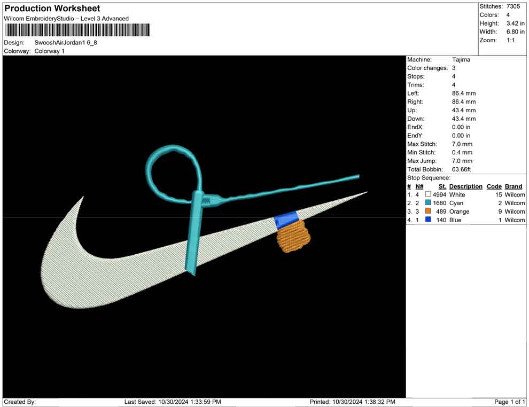Click the blue color swatch in stop sequence
Viewport: 529px width, 407px height.
[428, 220]
